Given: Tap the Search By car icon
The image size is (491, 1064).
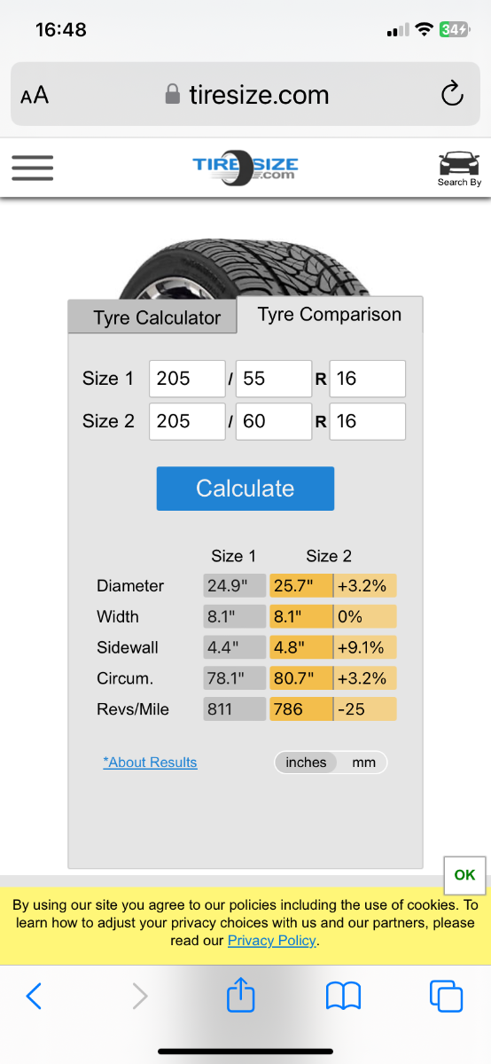Looking at the screenshot, I should tap(459, 168).
